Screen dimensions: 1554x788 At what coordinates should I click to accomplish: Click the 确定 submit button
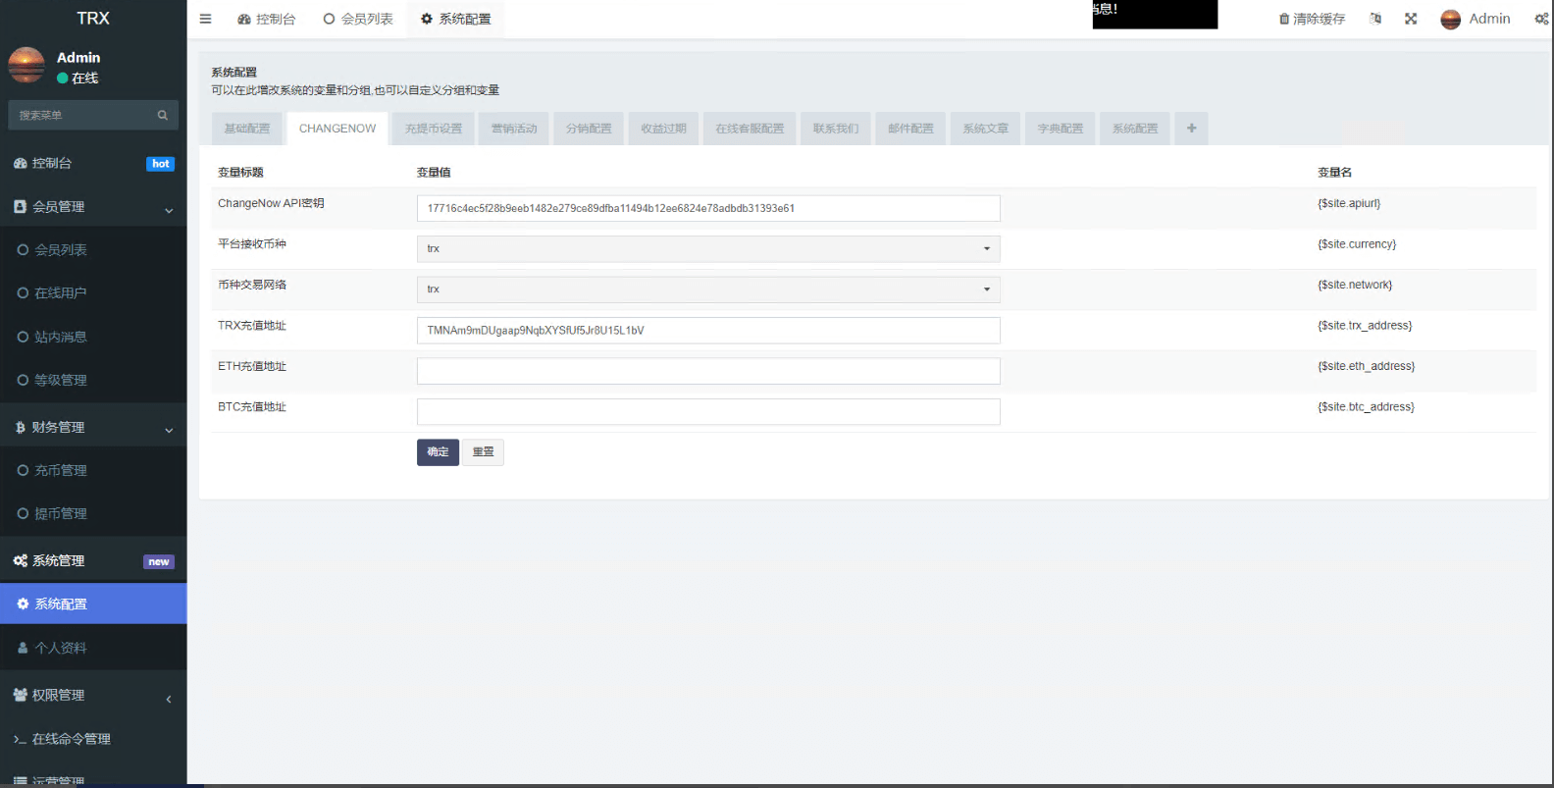tap(438, 452)
